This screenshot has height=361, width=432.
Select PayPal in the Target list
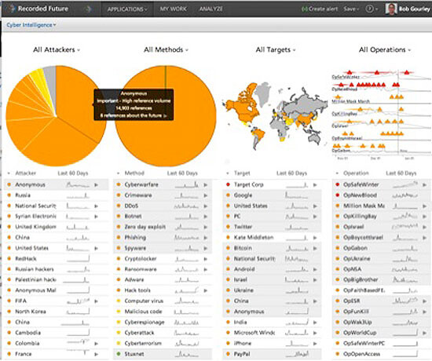coord(242,354)
